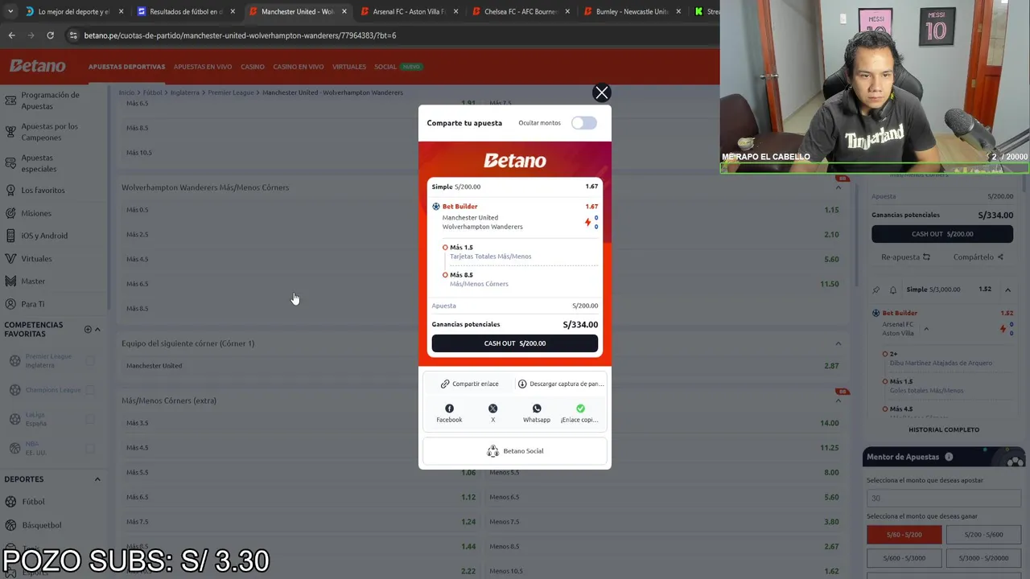Collapse the Simple S/3,000.00 bet
The width and height of the screenshot is (1030, 579).
(x=1007, y=289)
